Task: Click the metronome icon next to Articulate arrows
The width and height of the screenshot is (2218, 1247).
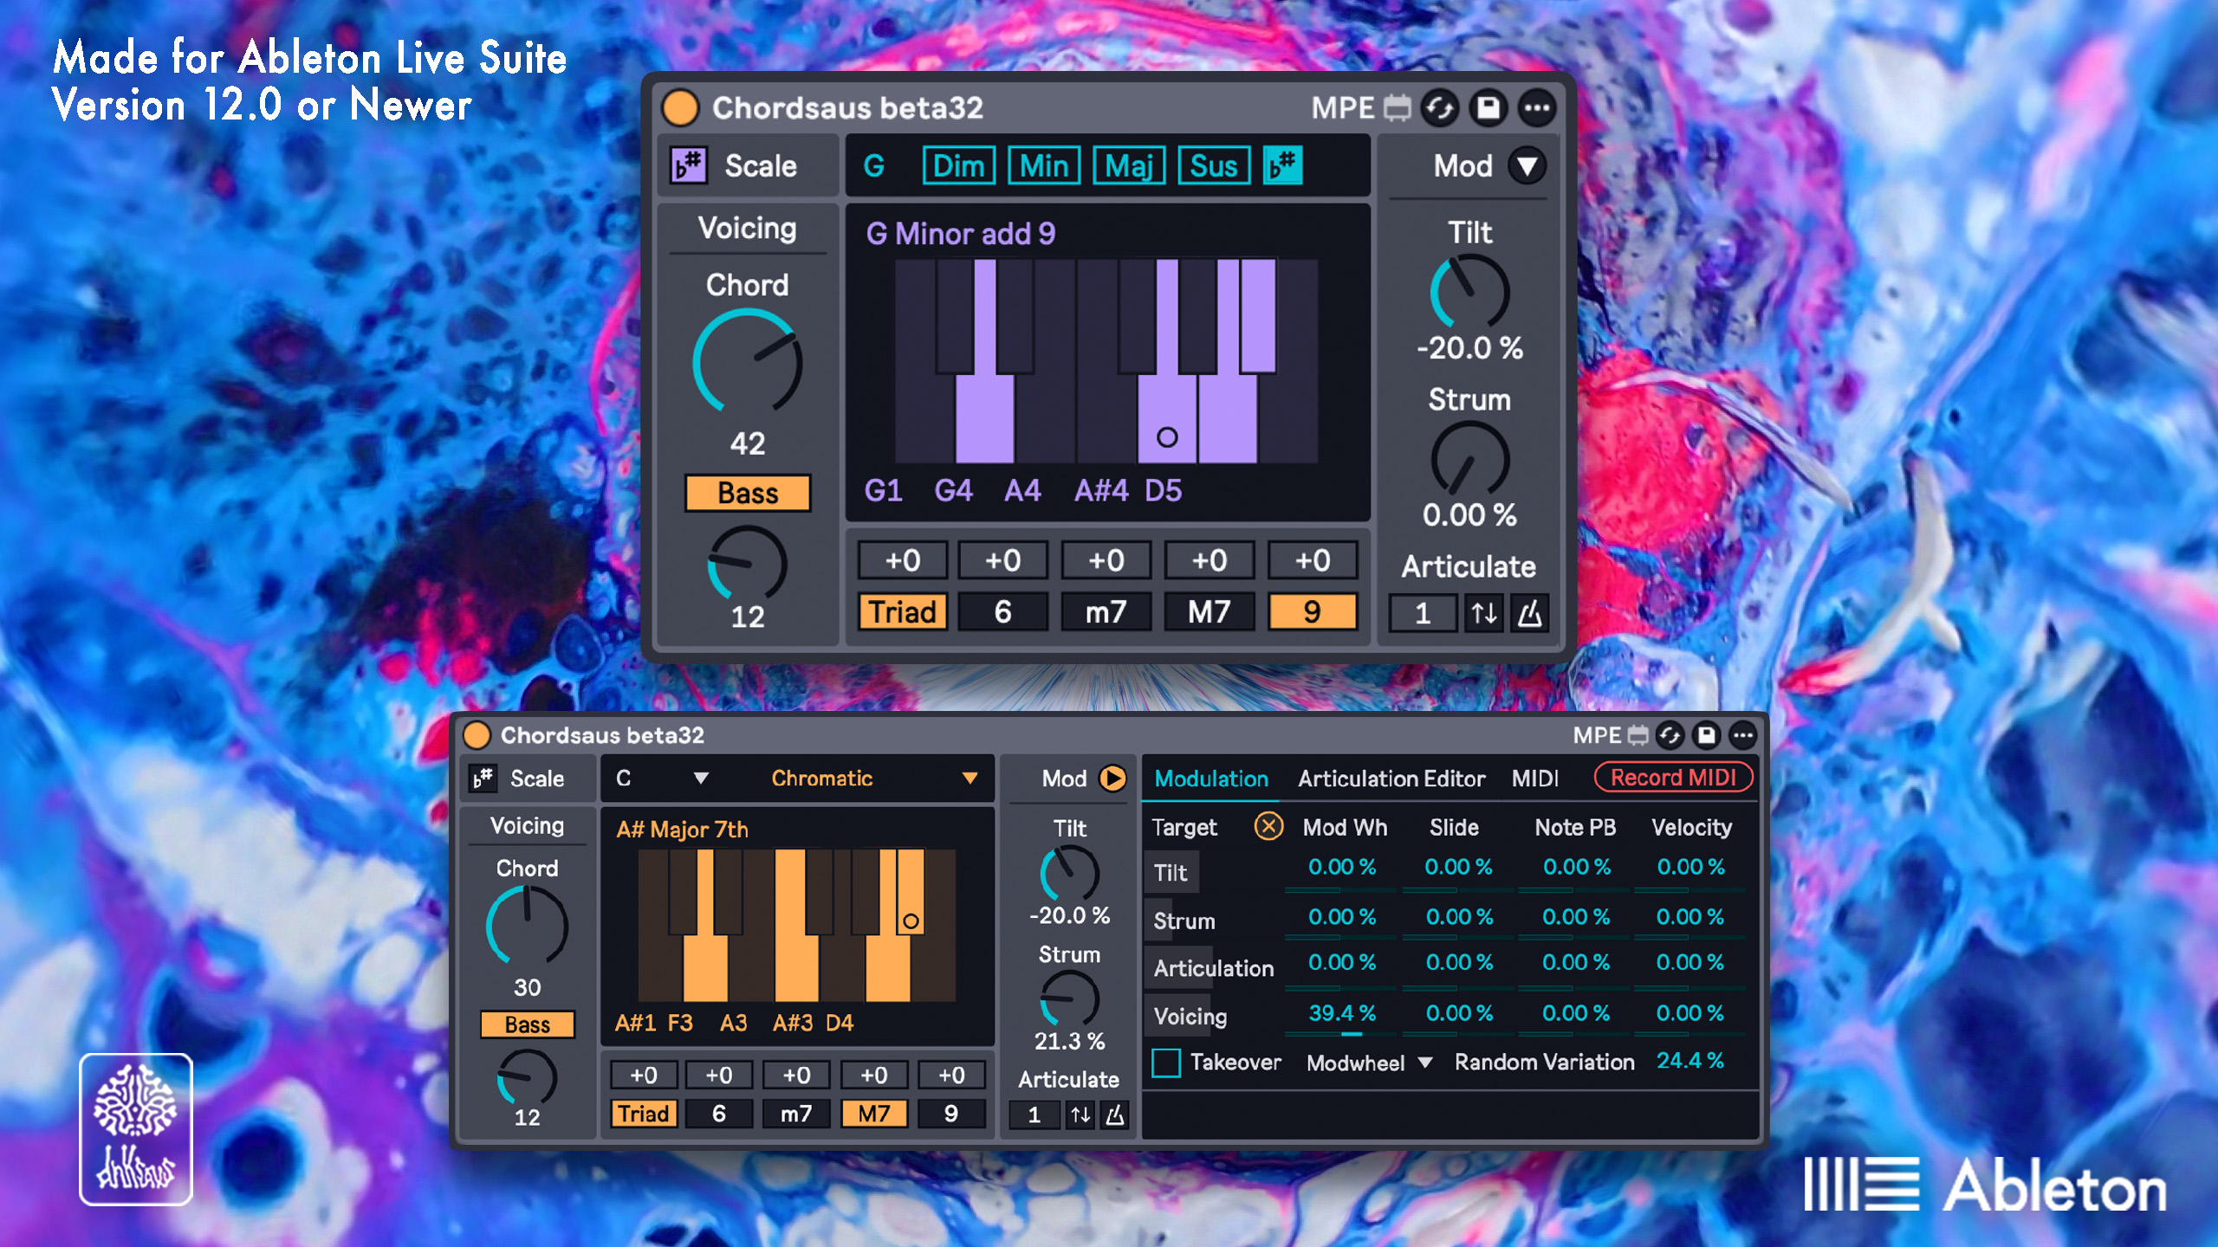Action: point(1530,614)
